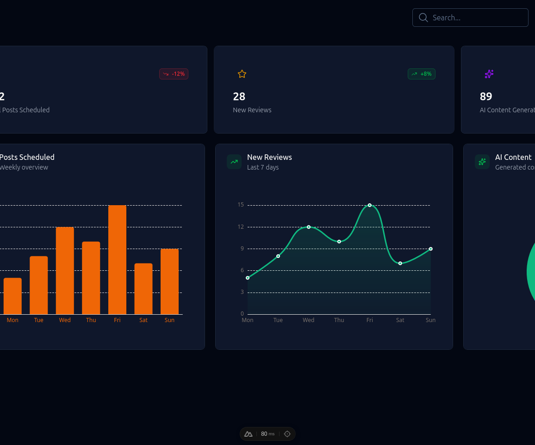Click the Fri peak point on the reviews line
Image resolution: width=535 pixels, height=445 pixels.
pyautogui.click(x=369, y=205)
